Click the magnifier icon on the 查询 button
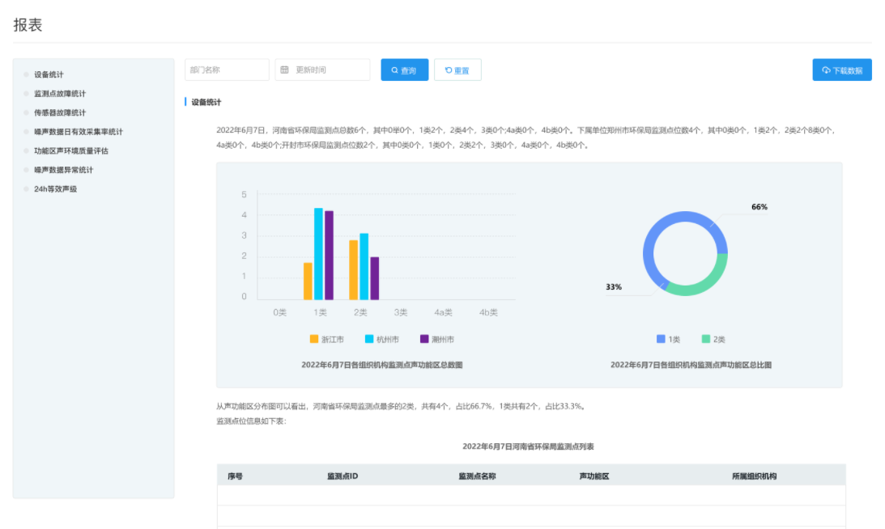 [394, 70]
